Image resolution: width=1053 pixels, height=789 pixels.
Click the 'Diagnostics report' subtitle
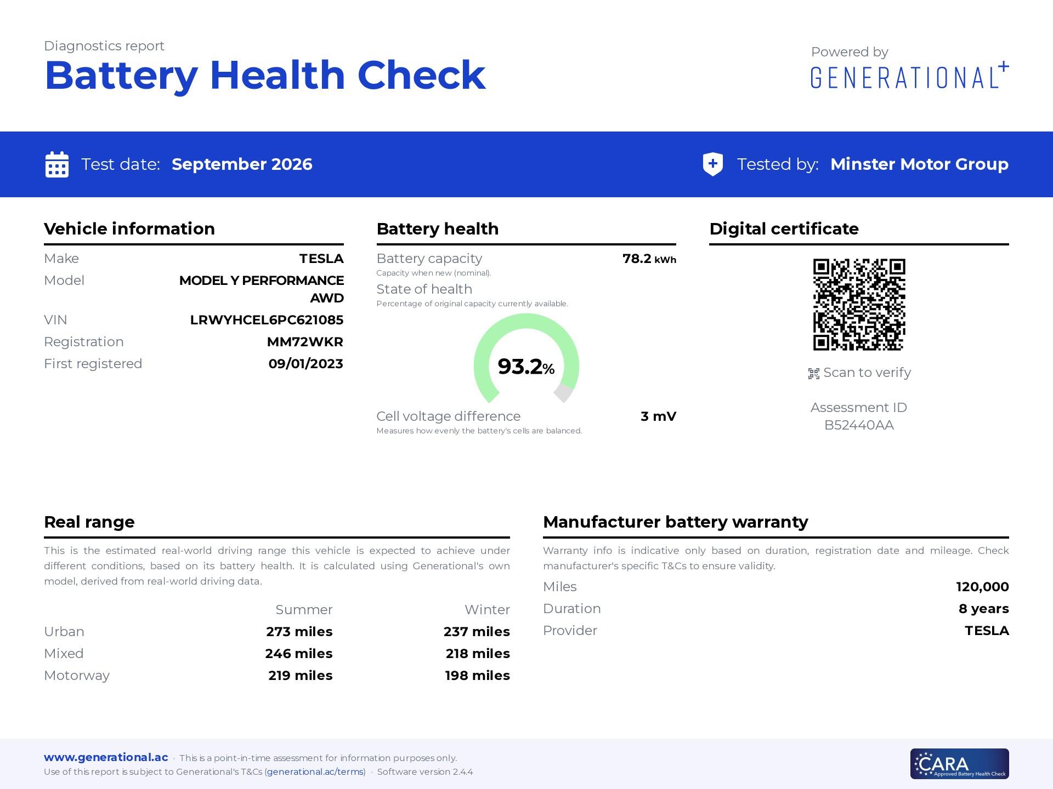point(104,46)
